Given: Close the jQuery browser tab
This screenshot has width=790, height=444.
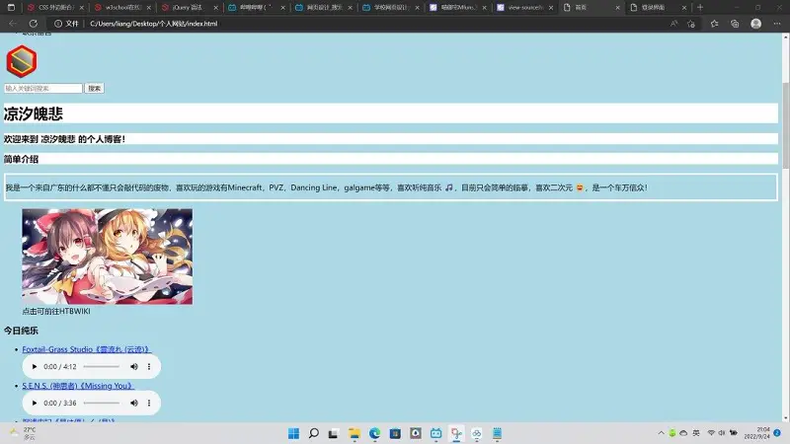Looking at the screenshot, I should [215, 8].
